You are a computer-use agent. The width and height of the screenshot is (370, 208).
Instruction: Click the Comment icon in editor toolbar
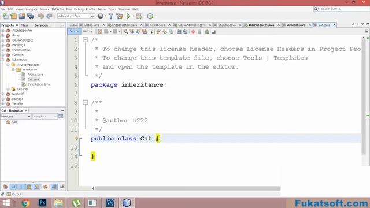[207, 31]
